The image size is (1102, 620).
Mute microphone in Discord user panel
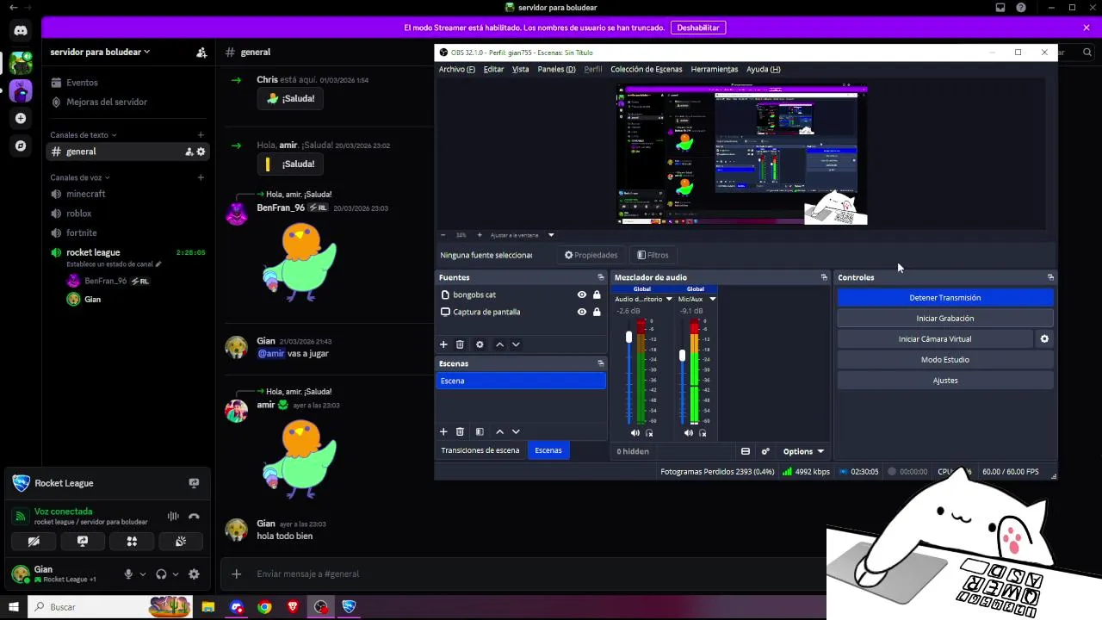point(128,574)
